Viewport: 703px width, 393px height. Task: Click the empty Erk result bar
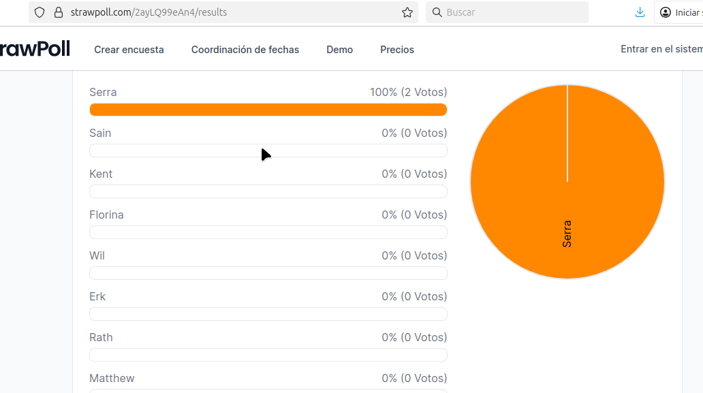pyautogui.click(x=268, y=314)
